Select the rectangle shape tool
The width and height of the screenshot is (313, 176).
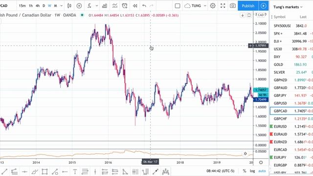tap(45, 172)
